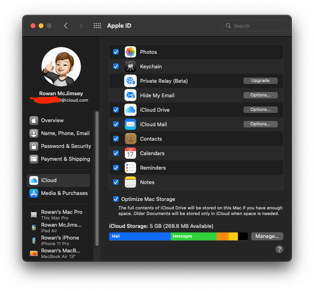
Task: Toggle the Notes checkbox
Action: coord(116,182)
